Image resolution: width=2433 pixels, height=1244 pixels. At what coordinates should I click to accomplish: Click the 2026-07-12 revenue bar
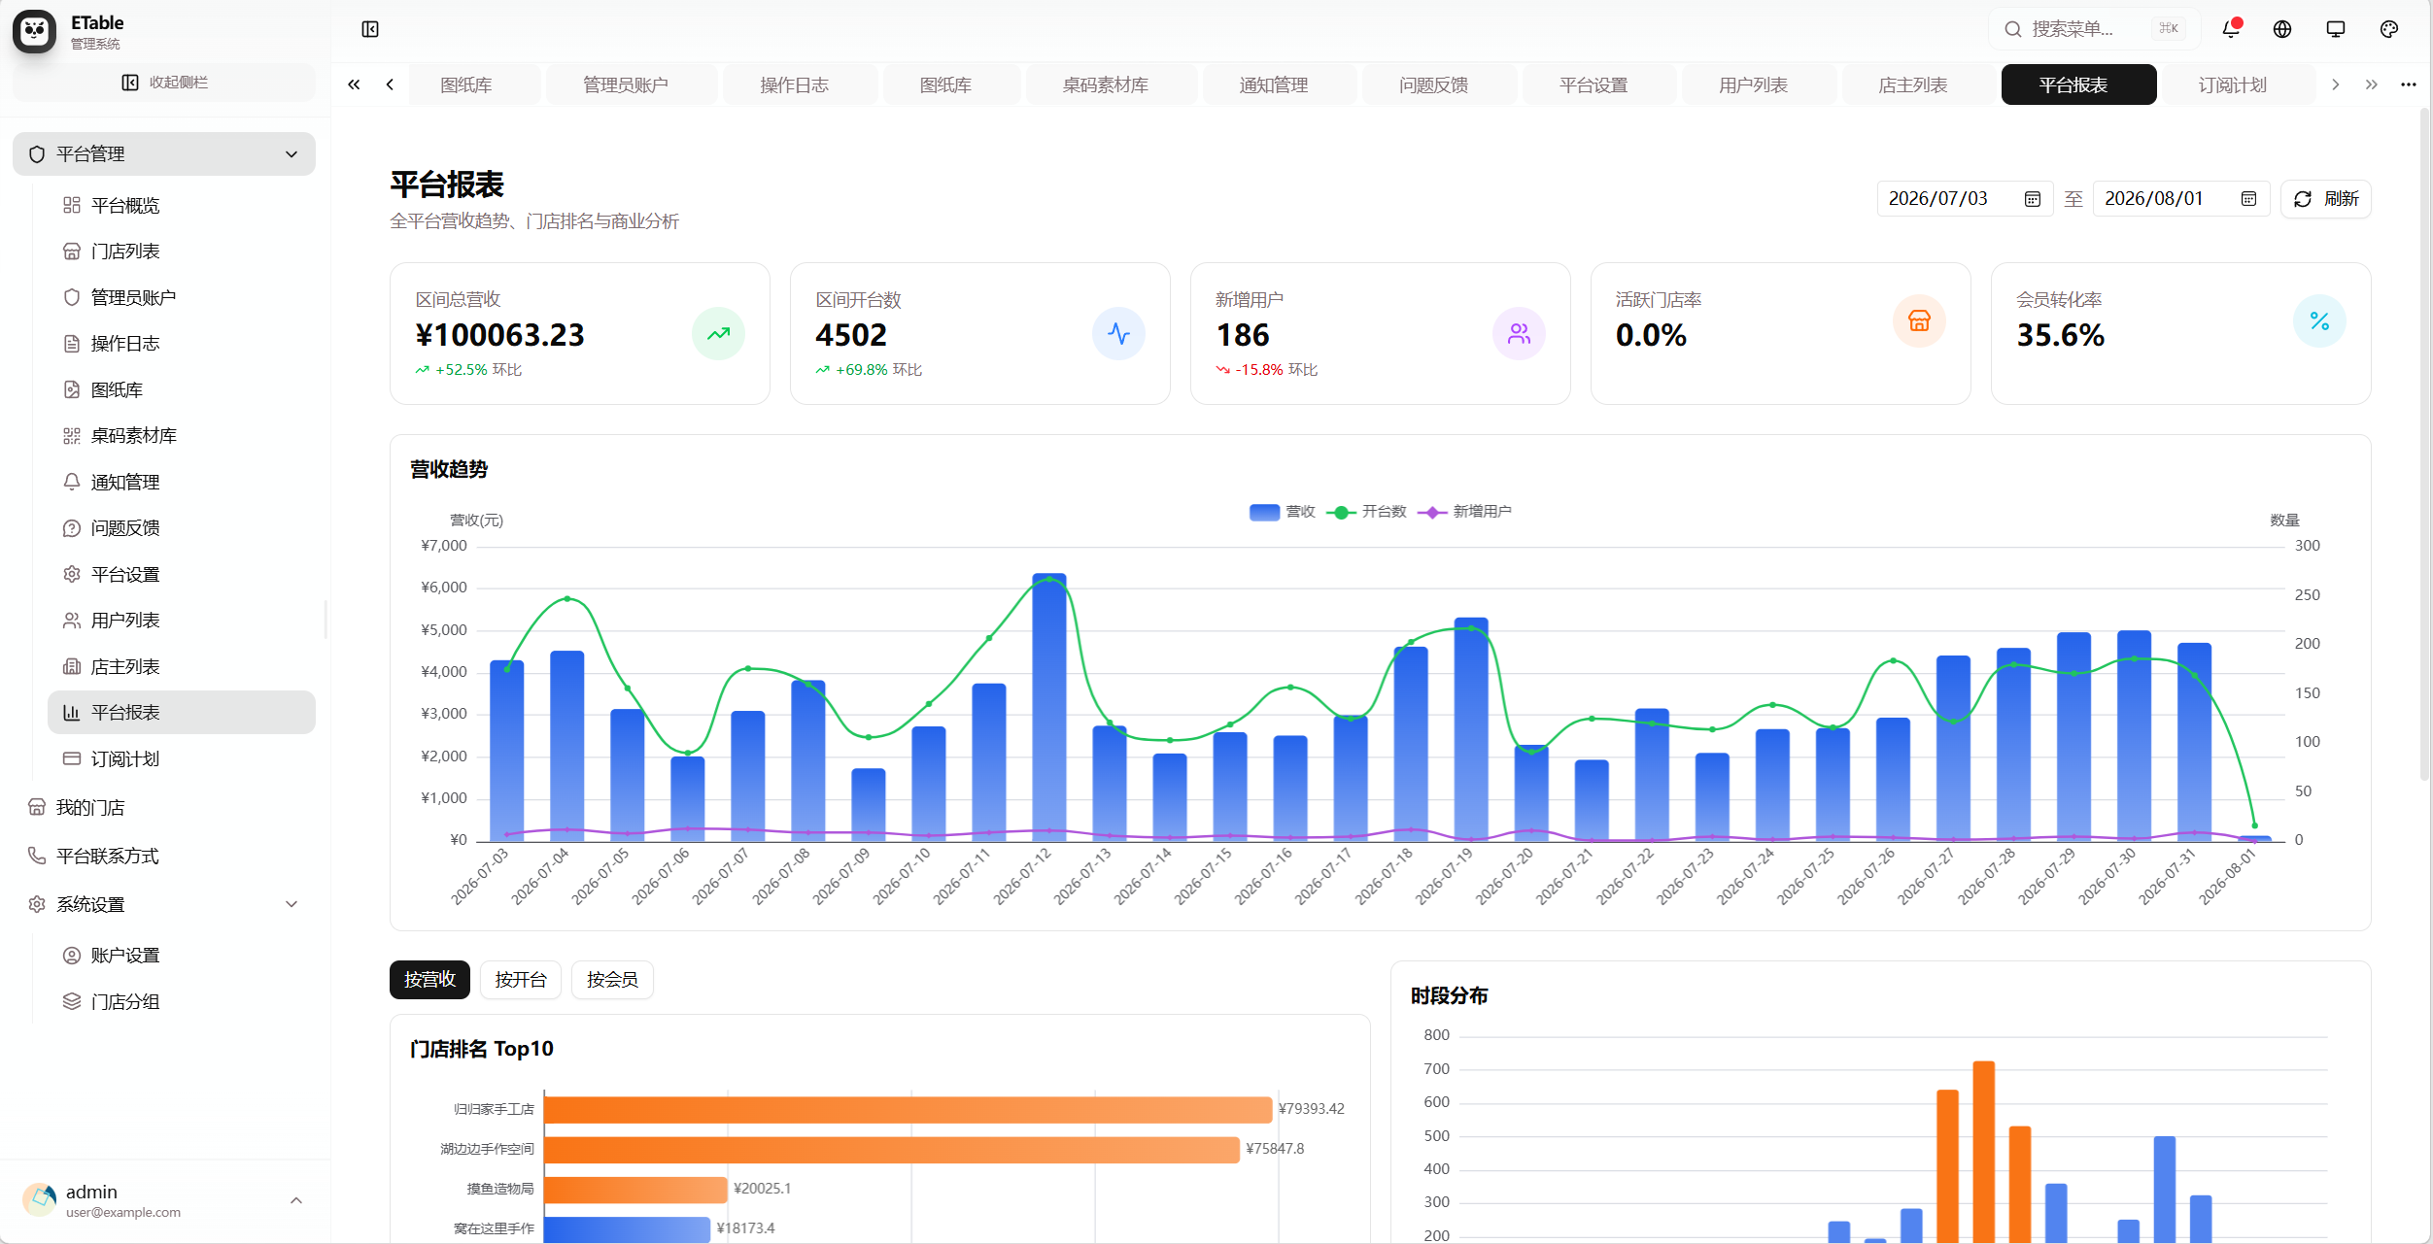click(x=1049, y=707)
